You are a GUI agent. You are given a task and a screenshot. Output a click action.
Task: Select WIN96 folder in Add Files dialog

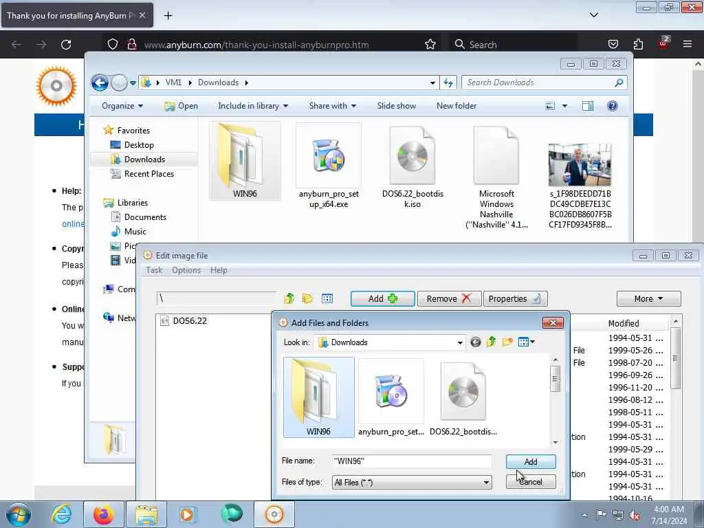tap(318, 397)
